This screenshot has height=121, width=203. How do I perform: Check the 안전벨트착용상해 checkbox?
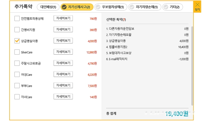click(17, 18)
